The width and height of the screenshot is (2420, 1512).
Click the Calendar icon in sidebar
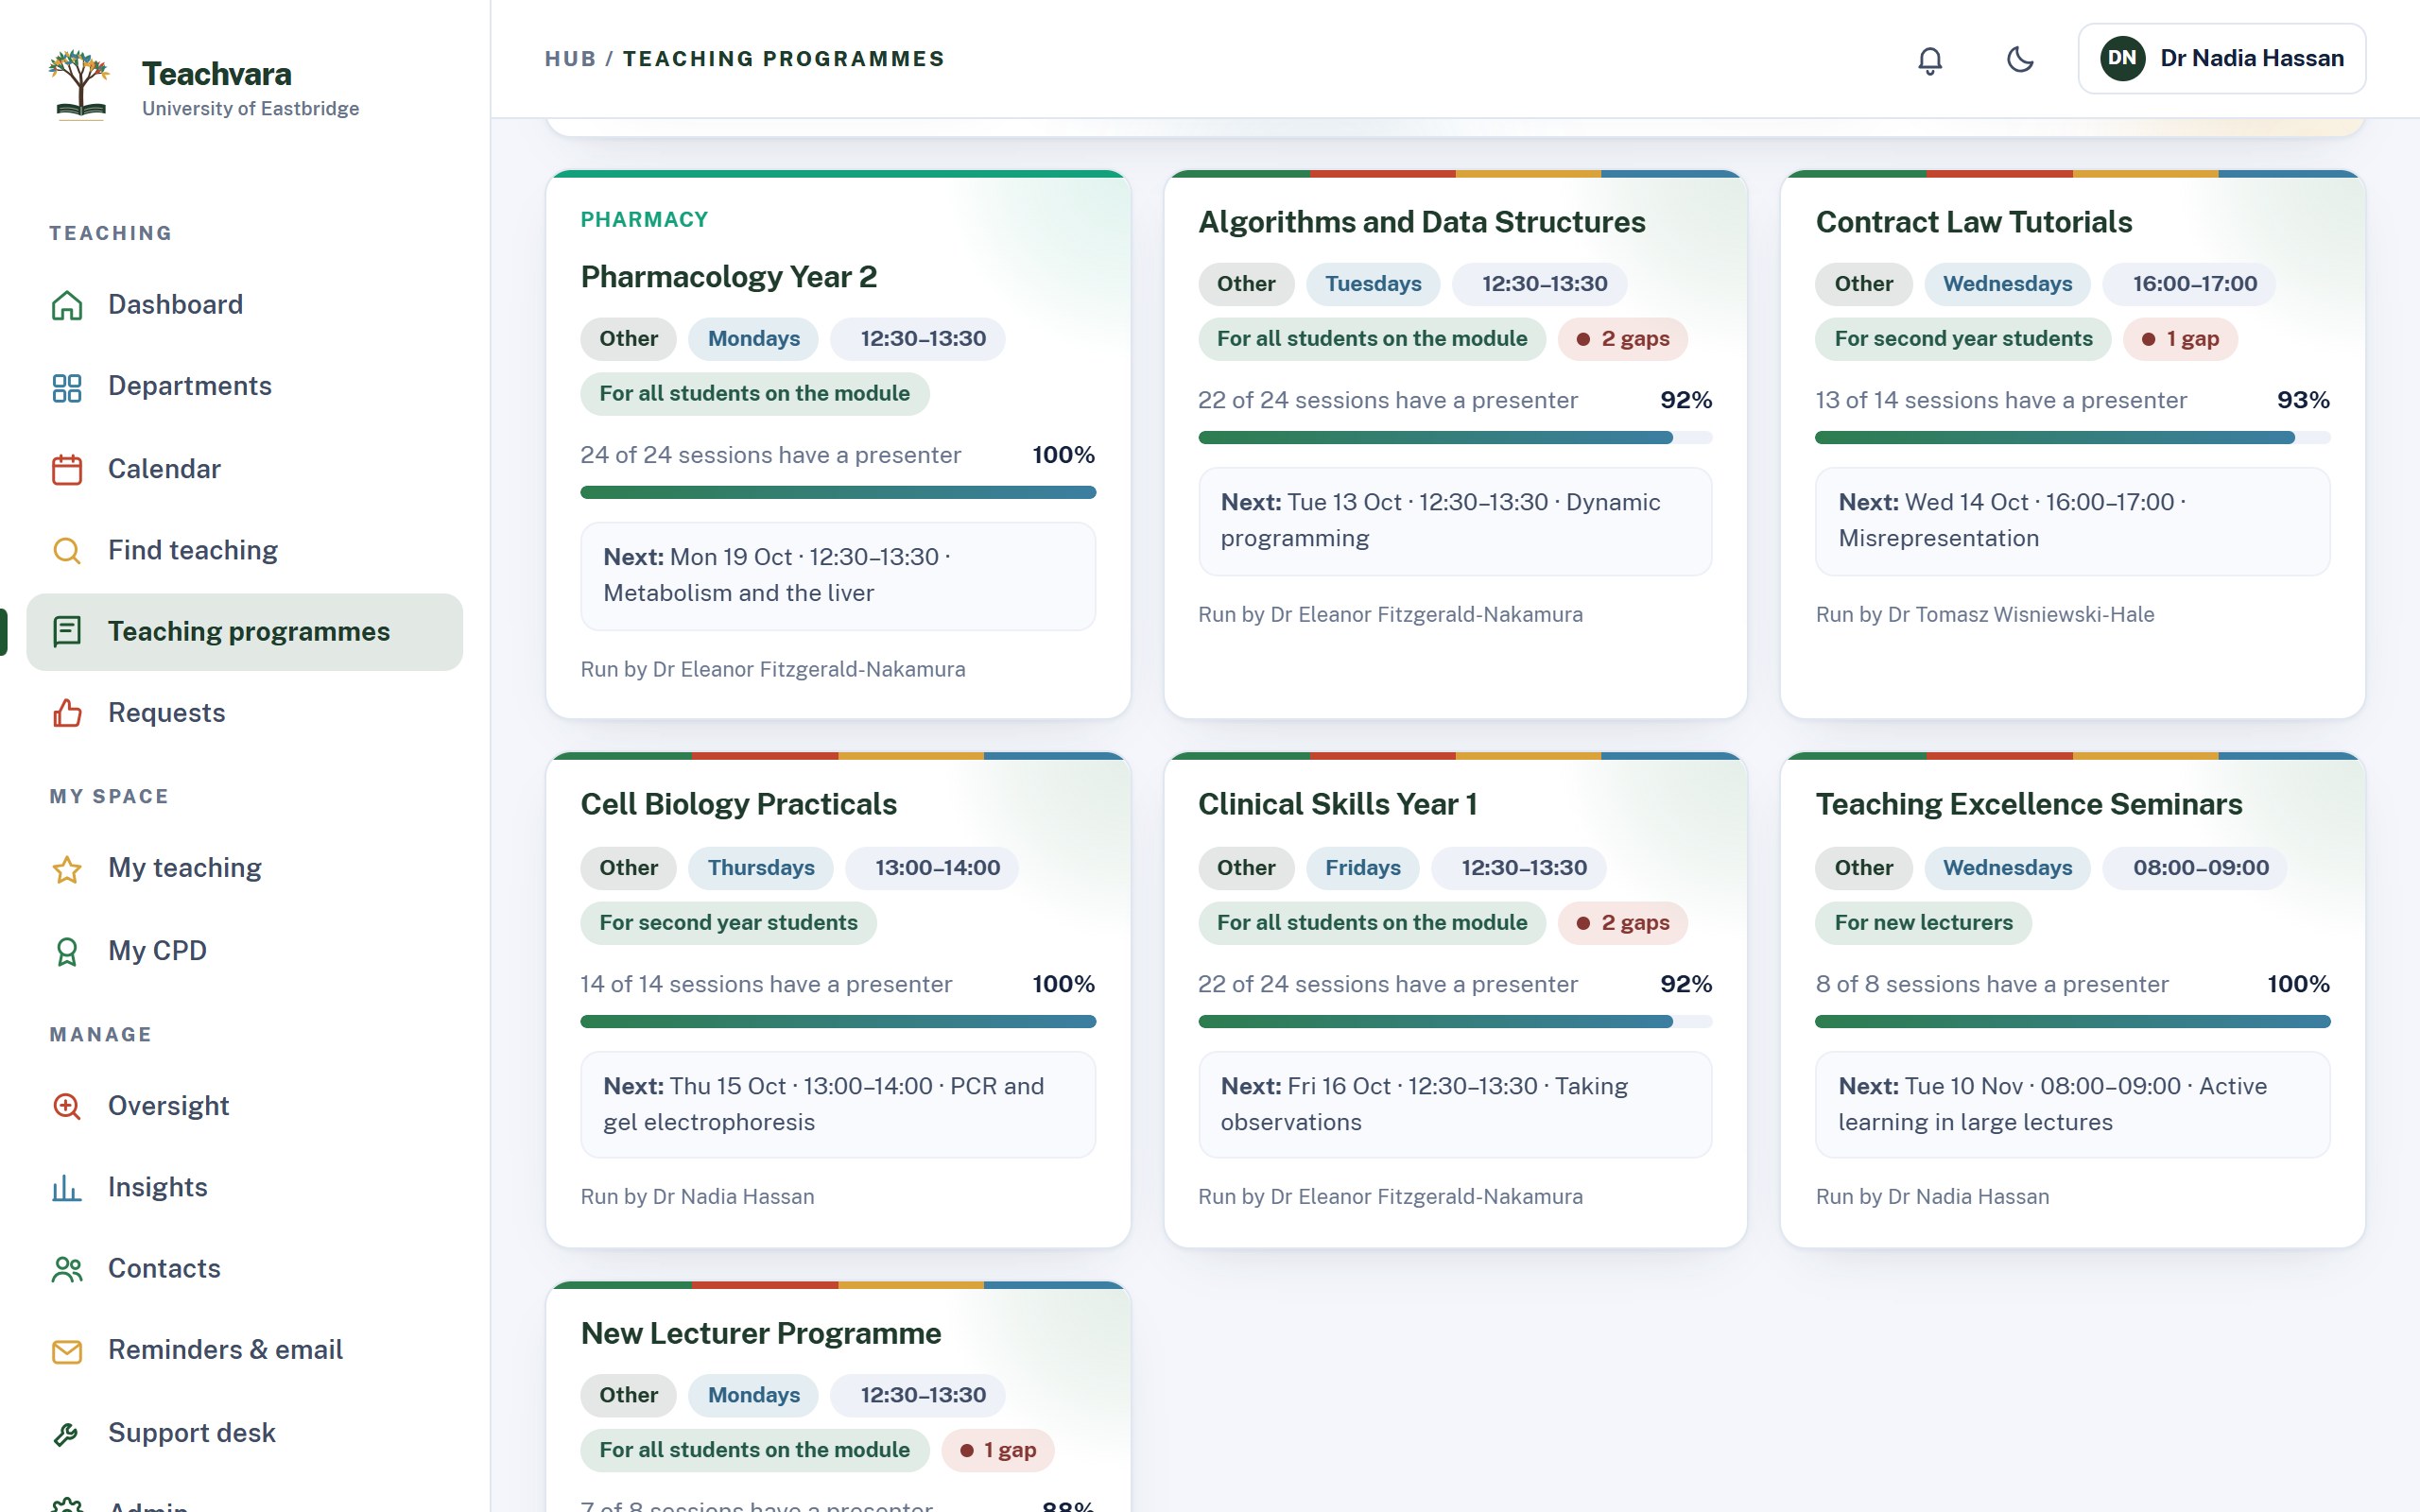67,469
